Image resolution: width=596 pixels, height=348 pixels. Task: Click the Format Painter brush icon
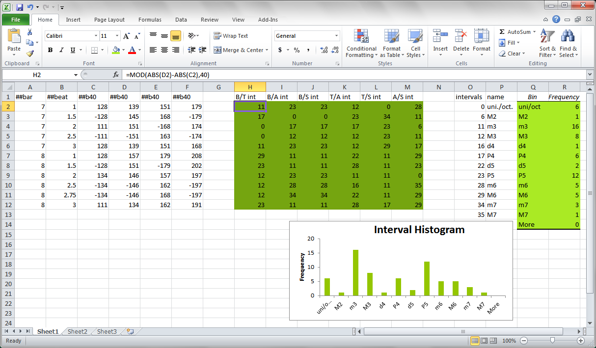tap(30, 54)
